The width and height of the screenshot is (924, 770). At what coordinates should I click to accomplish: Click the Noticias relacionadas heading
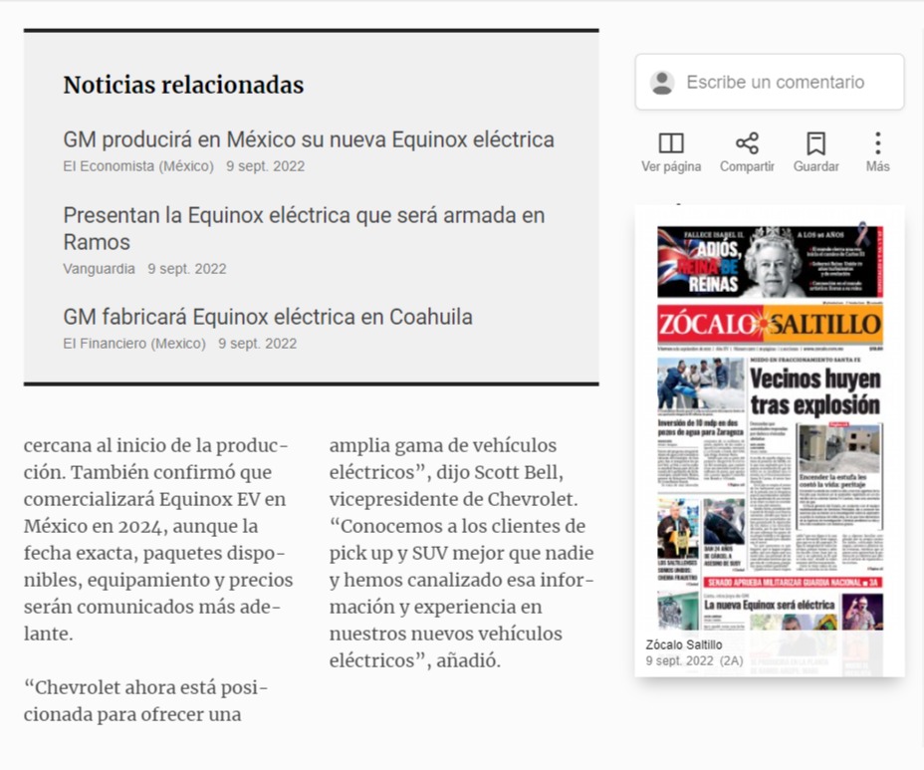(x=183, y=85)
